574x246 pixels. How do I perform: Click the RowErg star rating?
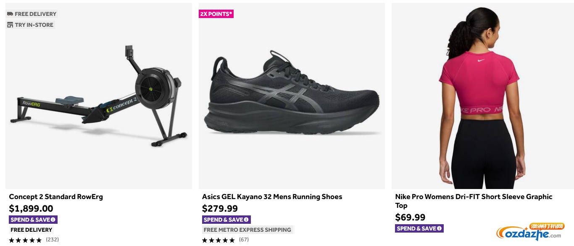(25, 240)
